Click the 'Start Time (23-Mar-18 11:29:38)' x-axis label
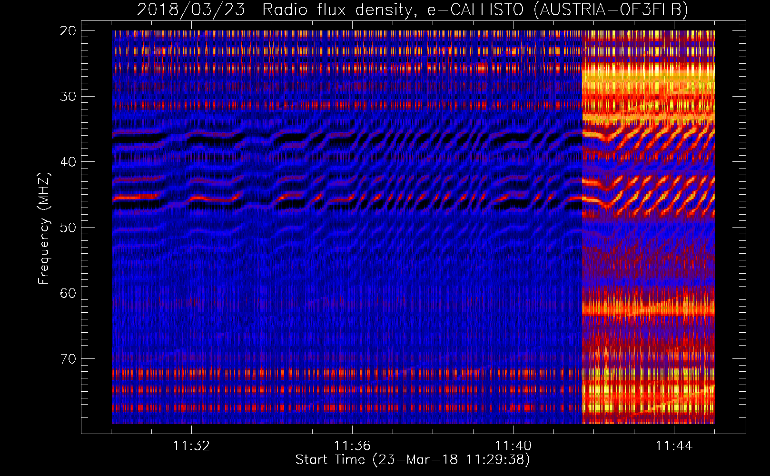Screen dimensions: 770x476 [x=412, y=460]
